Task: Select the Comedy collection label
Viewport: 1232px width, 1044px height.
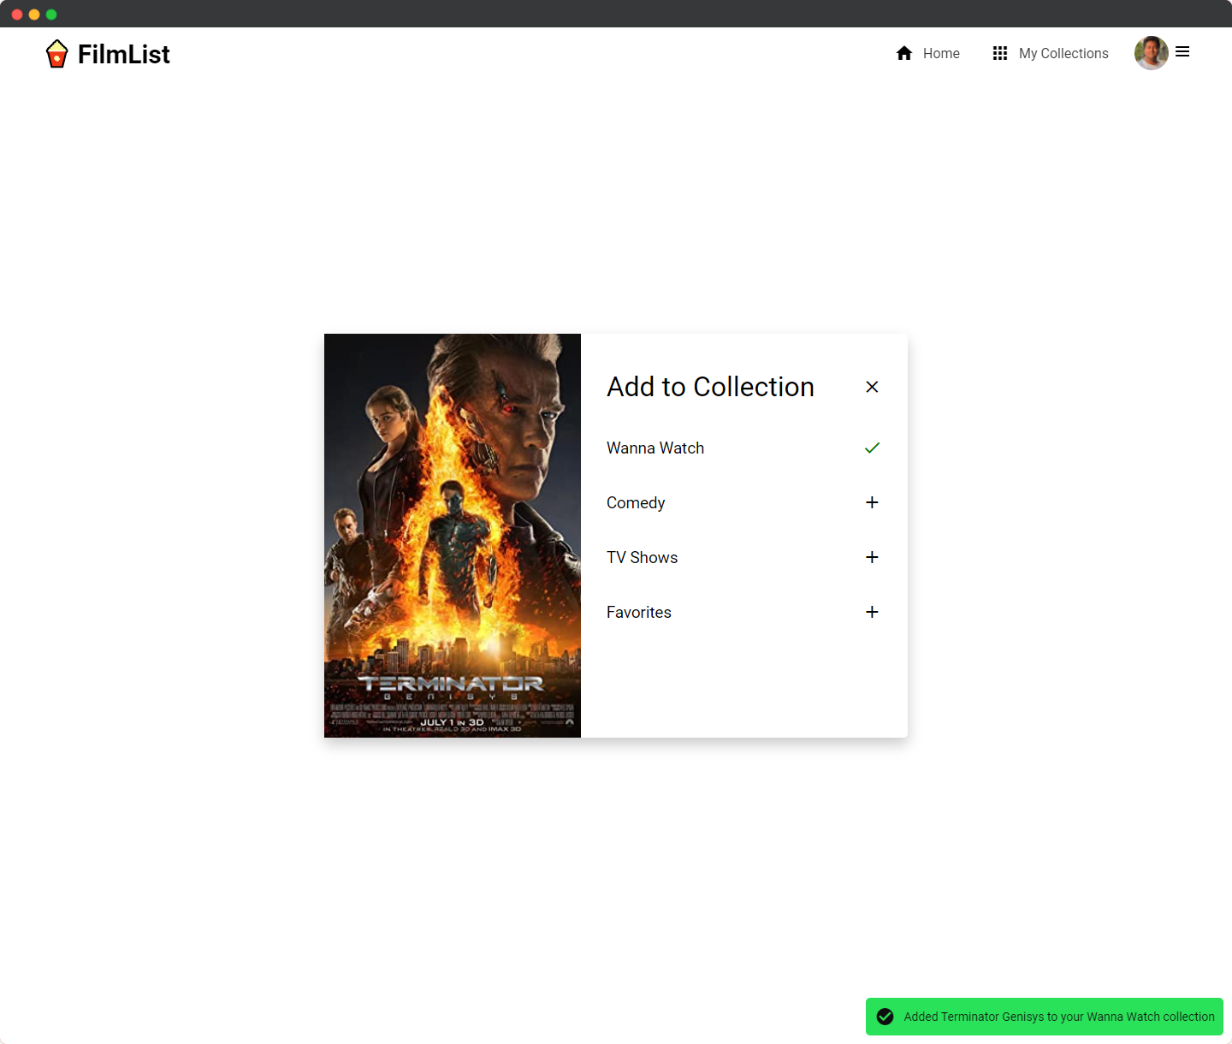Action: click(x=636, y=503)
